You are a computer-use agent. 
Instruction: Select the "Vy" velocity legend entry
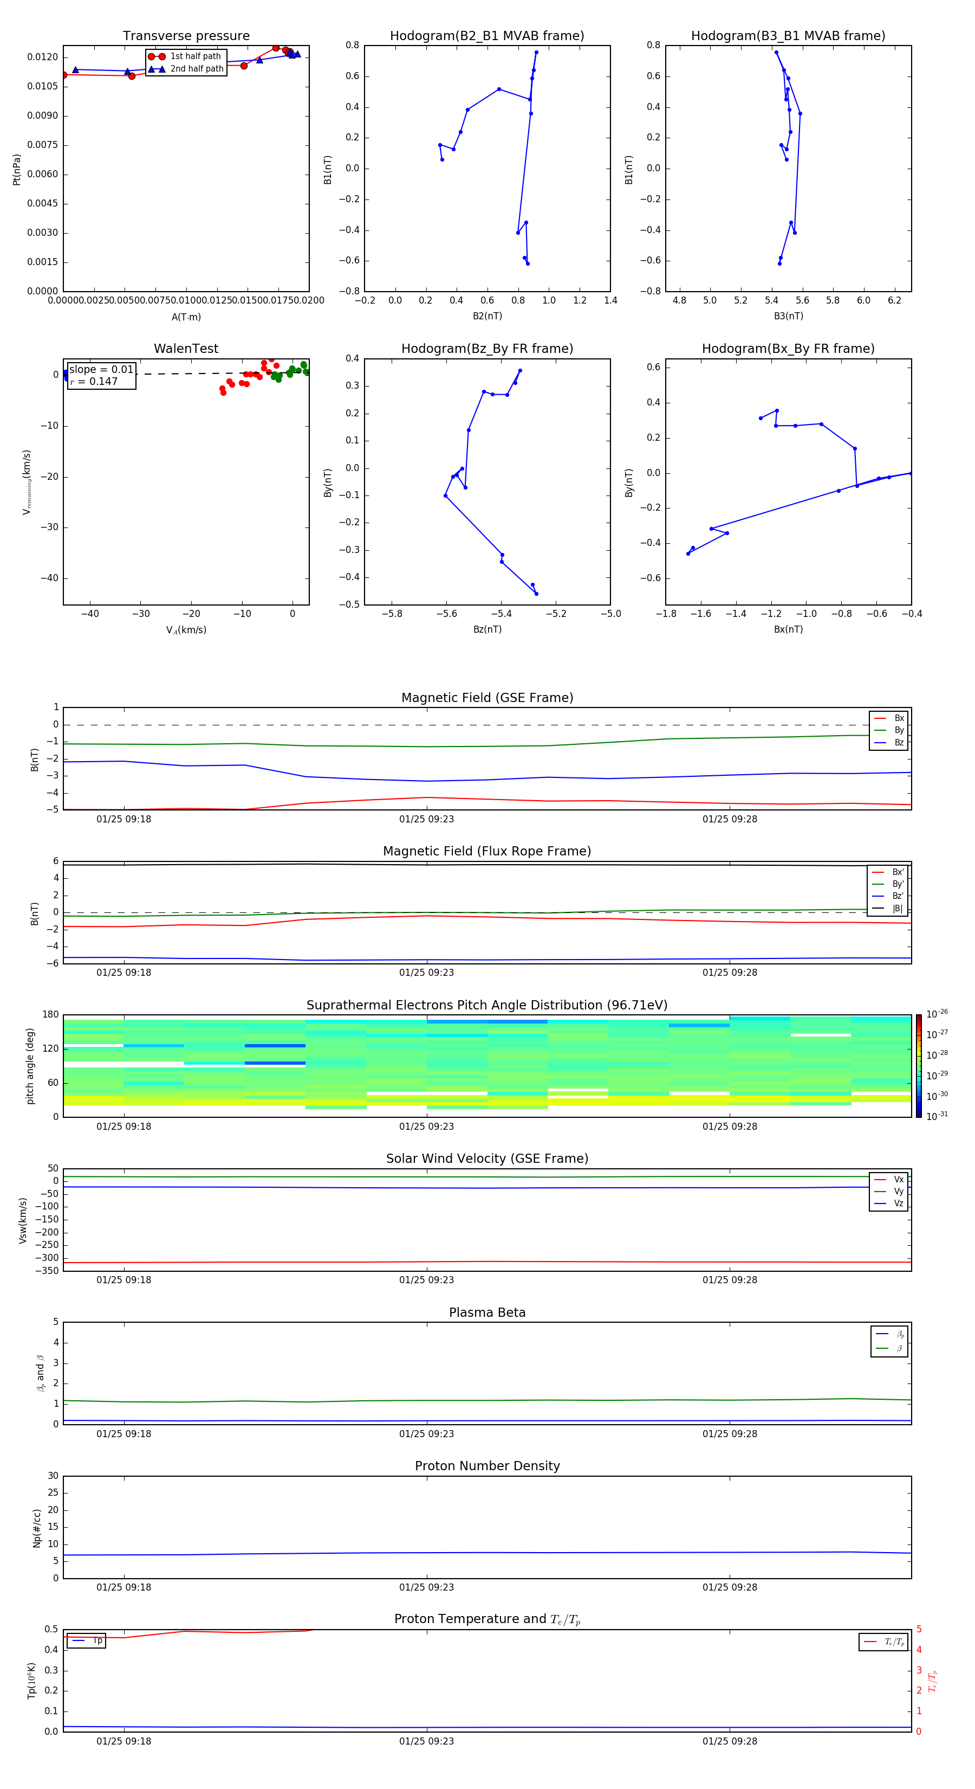pyautogui.click(x=889, y=1191)
